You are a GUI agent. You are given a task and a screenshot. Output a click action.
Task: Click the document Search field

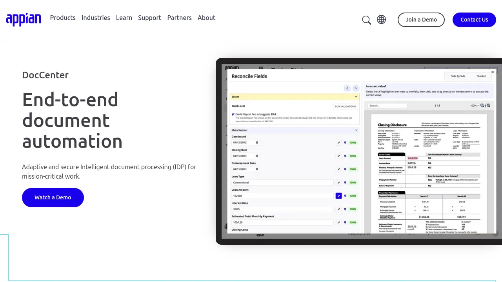point(387,106)
